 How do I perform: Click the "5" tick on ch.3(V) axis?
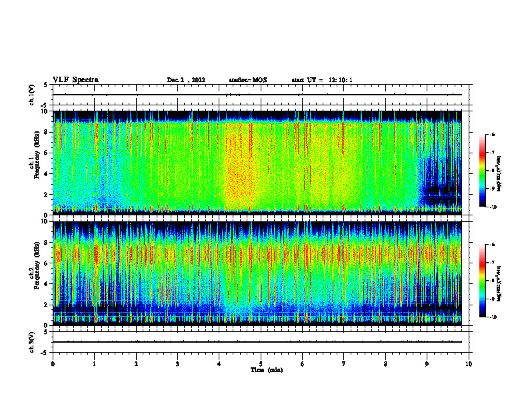click(46, 332)
